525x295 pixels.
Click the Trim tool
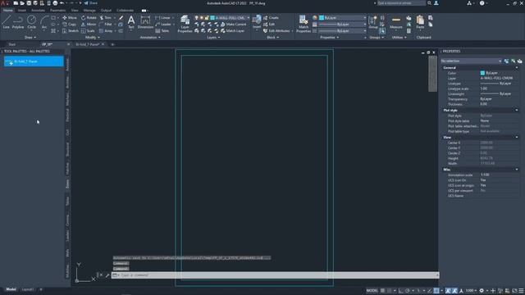[106, 18]
